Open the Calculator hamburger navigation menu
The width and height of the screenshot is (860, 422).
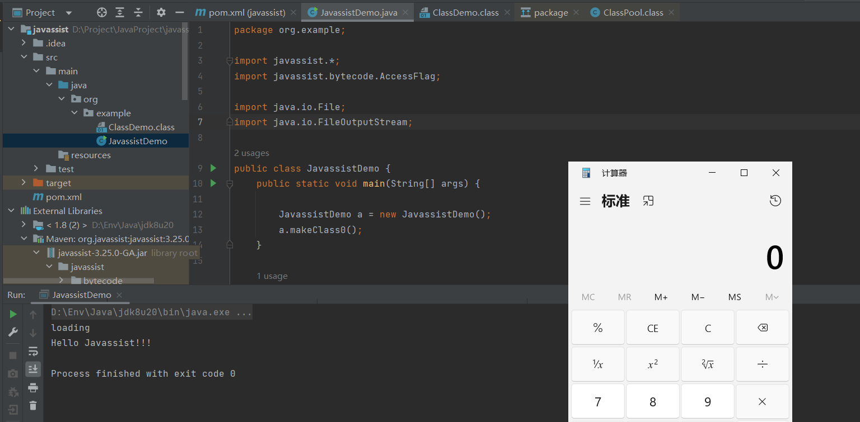point(585,201)
